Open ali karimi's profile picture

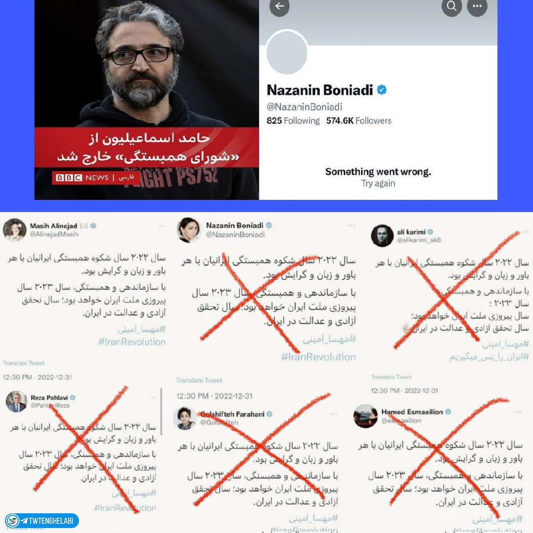click(x=382, y=235)
